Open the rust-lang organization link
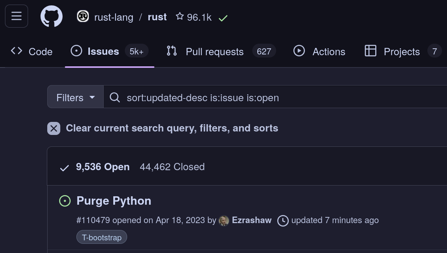447x253 pixels. point(114,17)
